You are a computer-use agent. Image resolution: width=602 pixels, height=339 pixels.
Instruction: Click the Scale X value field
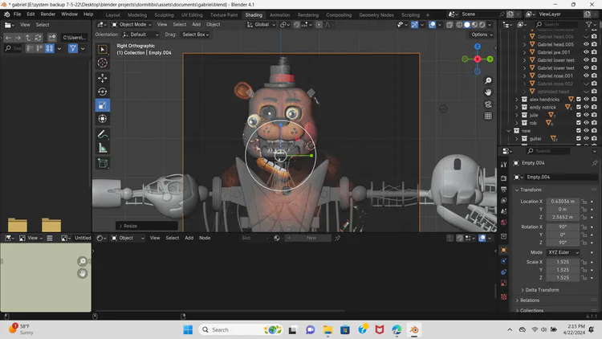click(x=563, y=262)
